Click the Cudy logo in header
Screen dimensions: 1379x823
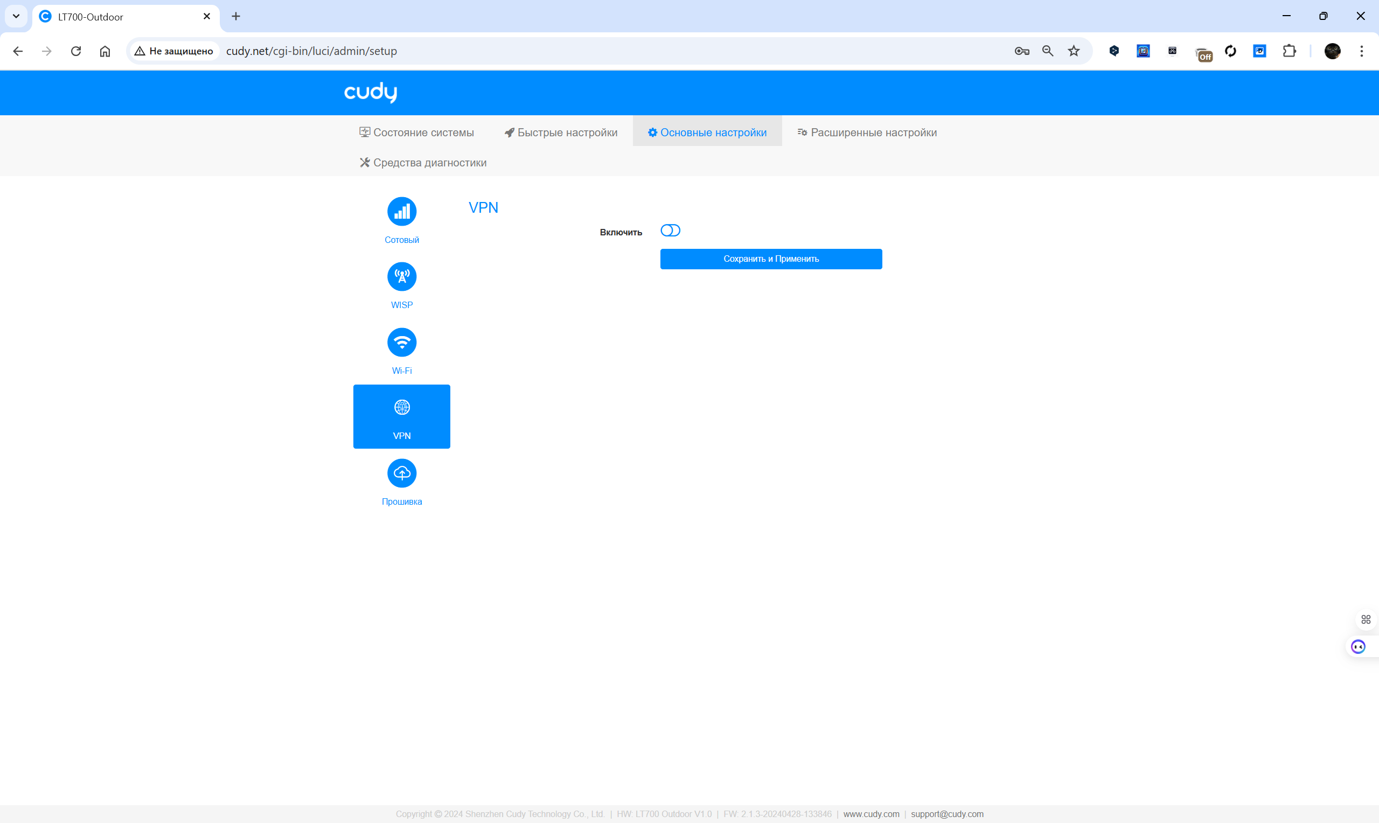tap(371, 92)
